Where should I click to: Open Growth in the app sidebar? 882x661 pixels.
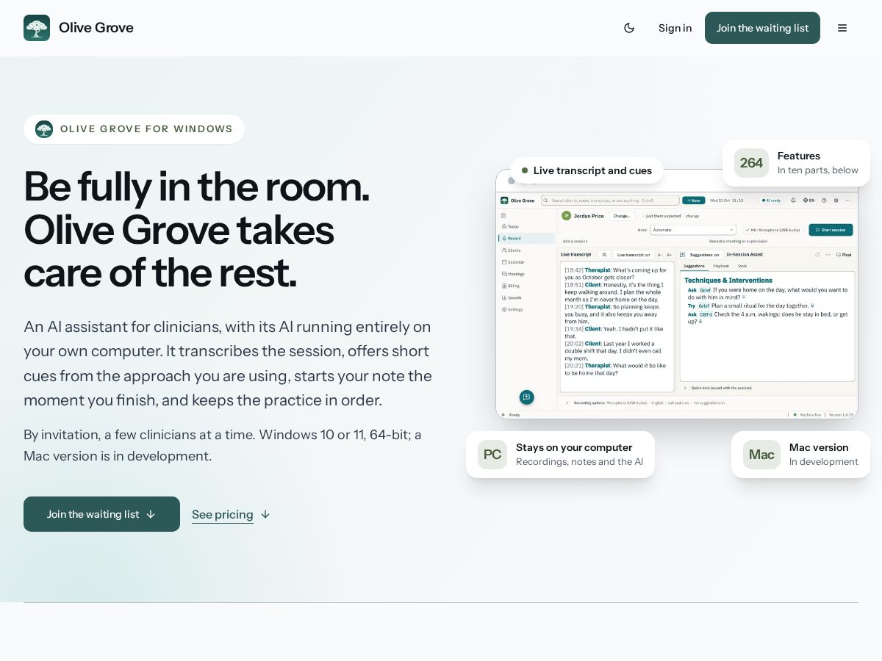[x=526, y=297]
